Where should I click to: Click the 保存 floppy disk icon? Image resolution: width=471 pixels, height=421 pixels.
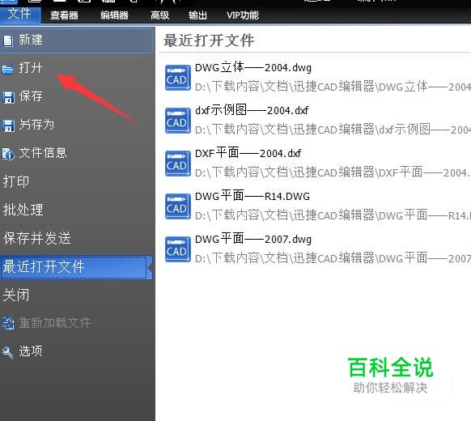8,97
